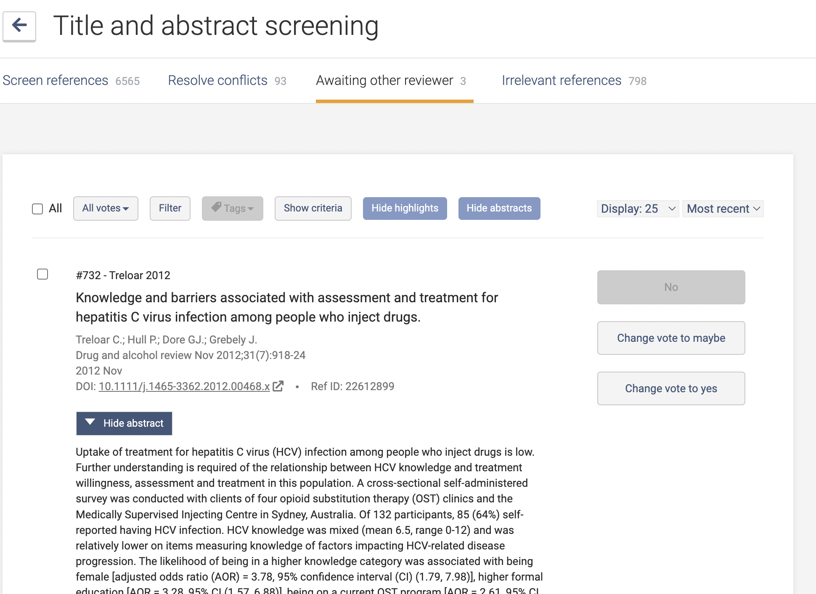Image resolution: width=816 pixels, height=594 pixels.
Task: Switch to Screen references tab
Action: tap(71, 80)
